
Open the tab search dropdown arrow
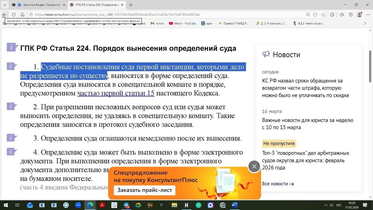[5, 5]
